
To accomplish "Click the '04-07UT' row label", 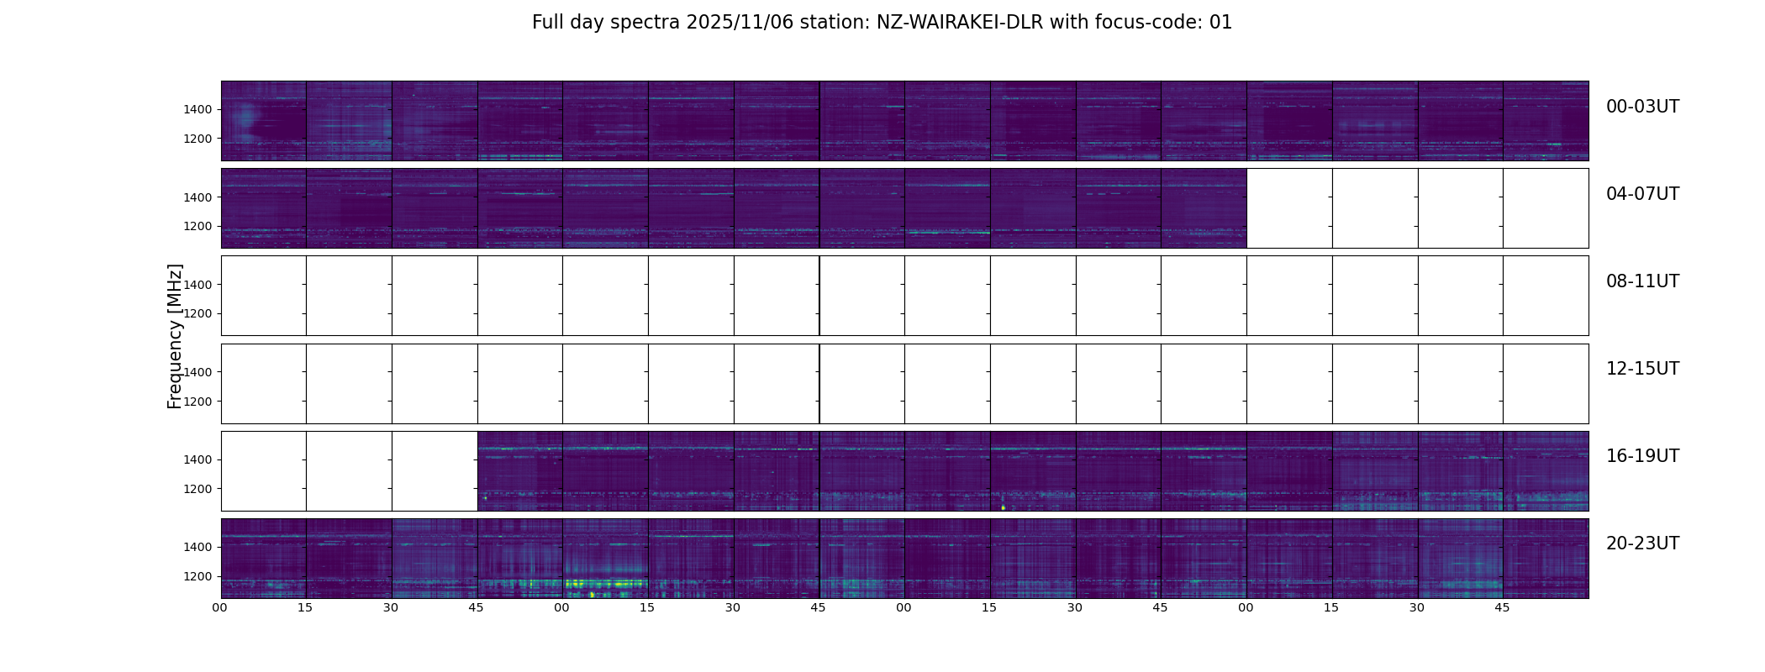I will coord(1642,194).
